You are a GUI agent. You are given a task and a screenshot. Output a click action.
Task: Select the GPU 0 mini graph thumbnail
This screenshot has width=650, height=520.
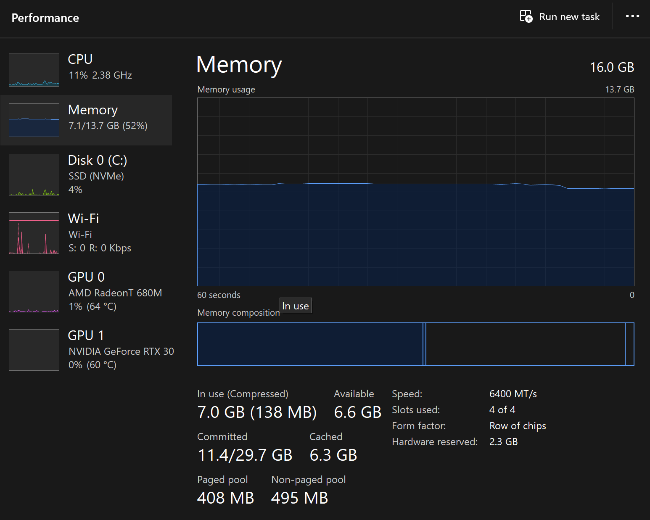(34, 291)
